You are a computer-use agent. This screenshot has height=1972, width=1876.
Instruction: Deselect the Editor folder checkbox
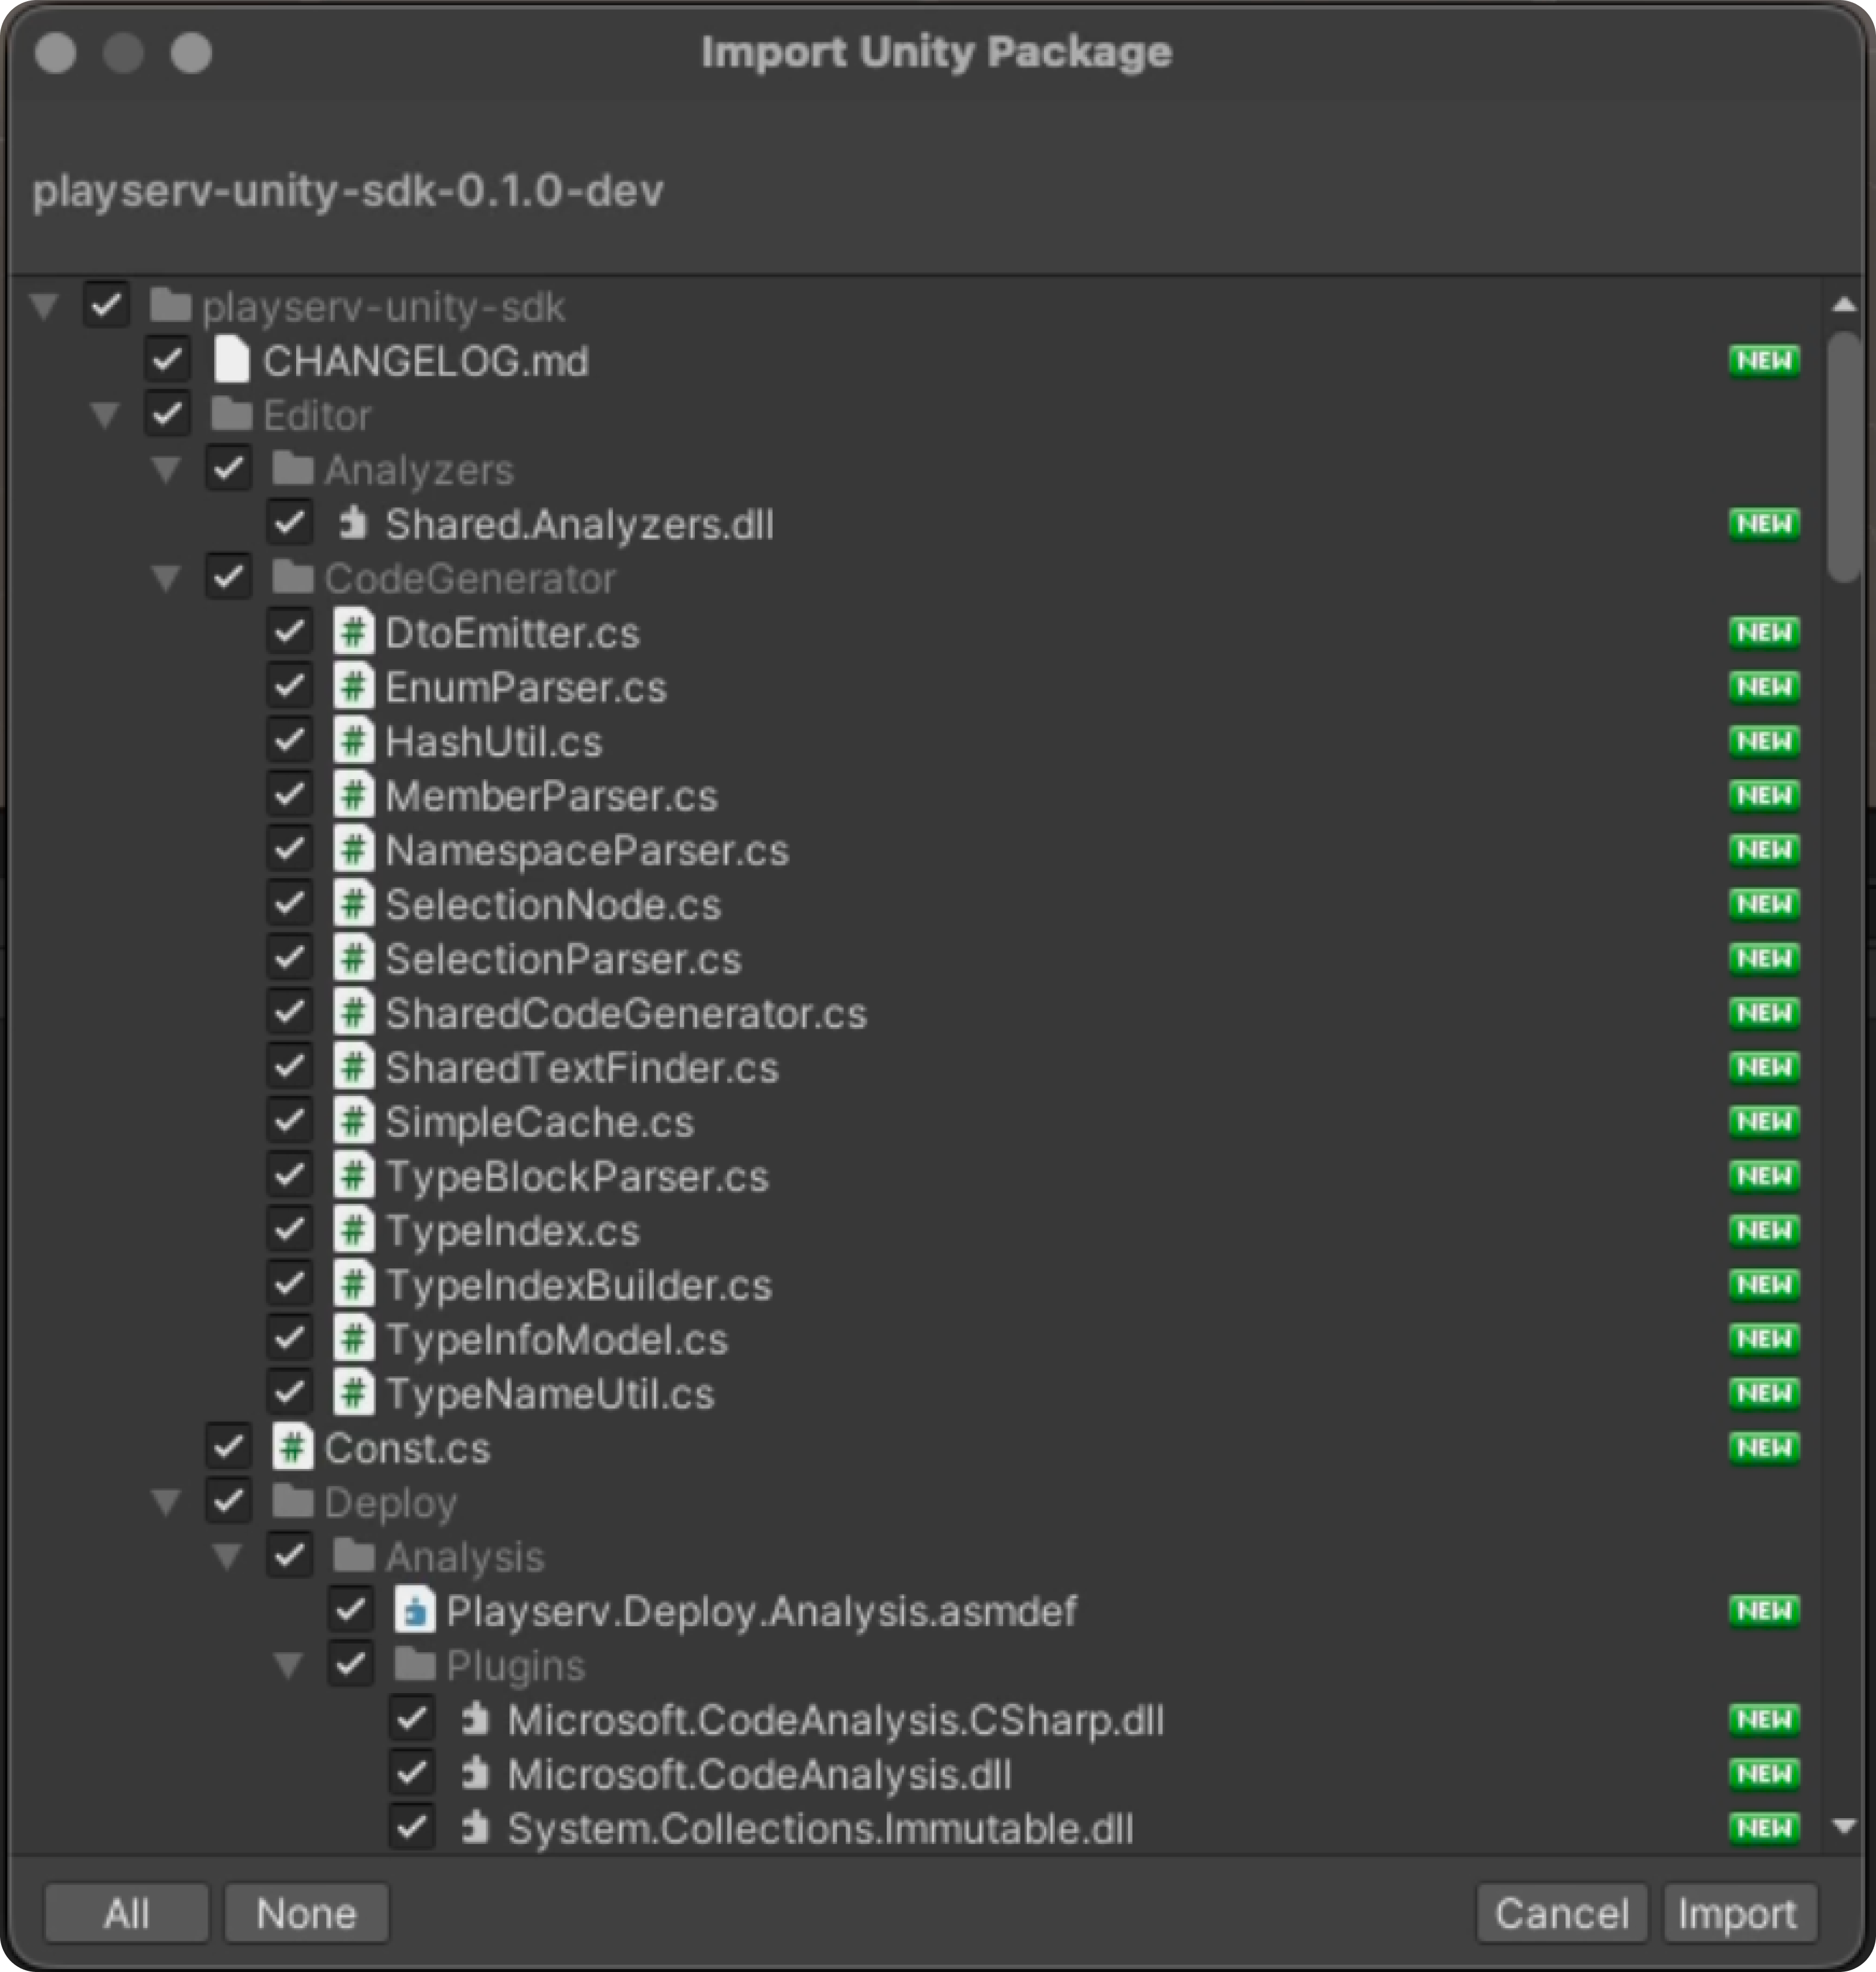click(x=167, y=414)
